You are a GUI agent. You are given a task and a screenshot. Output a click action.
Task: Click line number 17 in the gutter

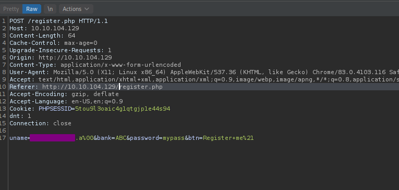pos(3,138)
